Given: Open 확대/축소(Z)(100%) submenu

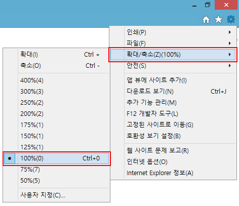Looking at the screenshot, I should point(173,55).
